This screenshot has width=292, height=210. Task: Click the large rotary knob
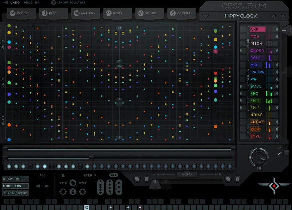point(259,157)
